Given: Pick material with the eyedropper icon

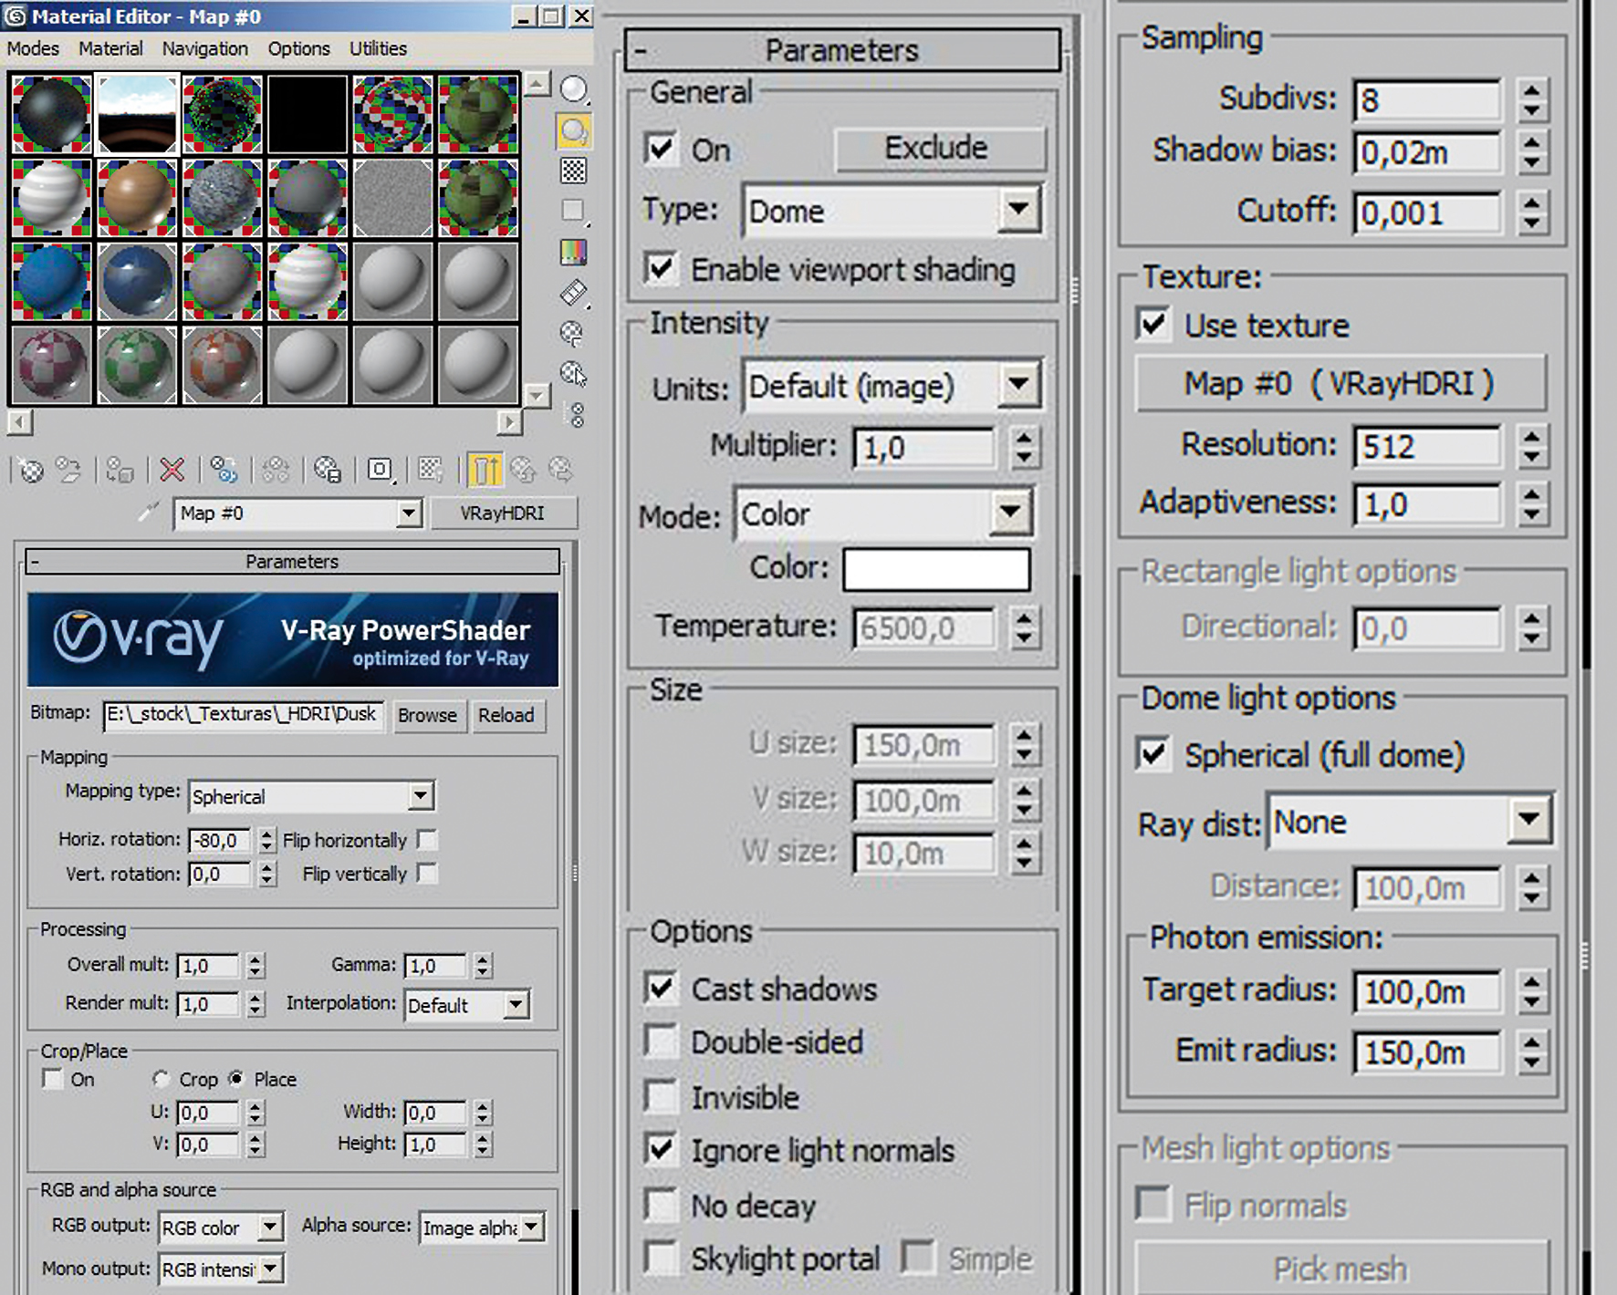Looking at the screenshot, I should (x=148, y=513).
